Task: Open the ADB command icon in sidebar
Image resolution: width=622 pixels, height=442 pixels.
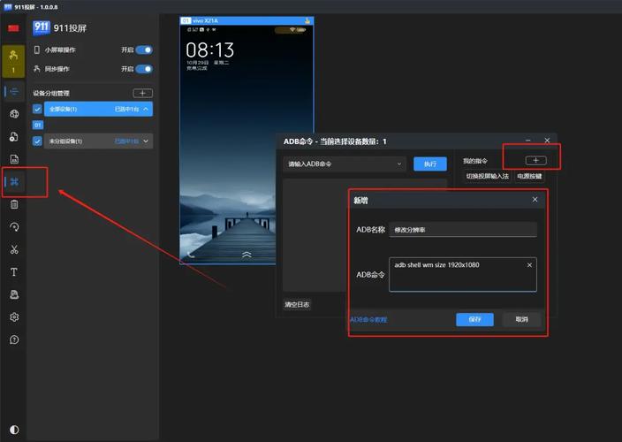Action: [x=14, y=182]
